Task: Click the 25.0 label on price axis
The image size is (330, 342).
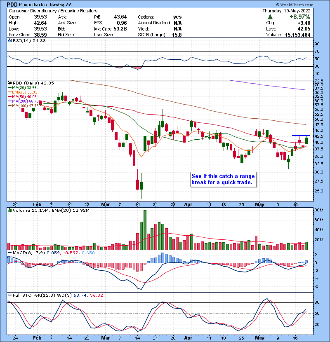Action: point(318,191)
